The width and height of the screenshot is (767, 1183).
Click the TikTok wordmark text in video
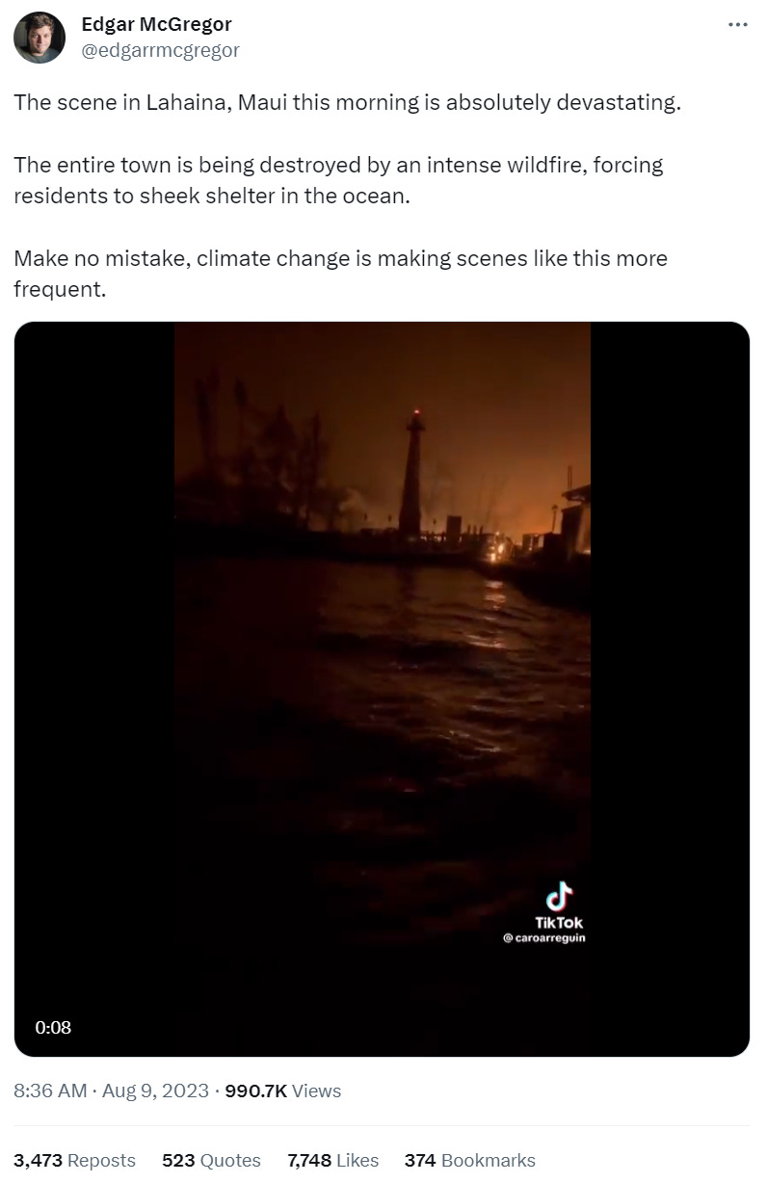tap(559, 922)
